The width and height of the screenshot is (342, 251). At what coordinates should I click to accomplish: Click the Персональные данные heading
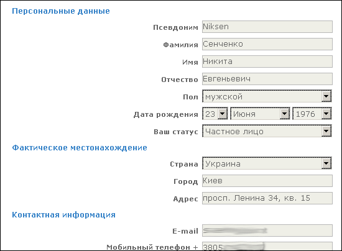[61, 11]
